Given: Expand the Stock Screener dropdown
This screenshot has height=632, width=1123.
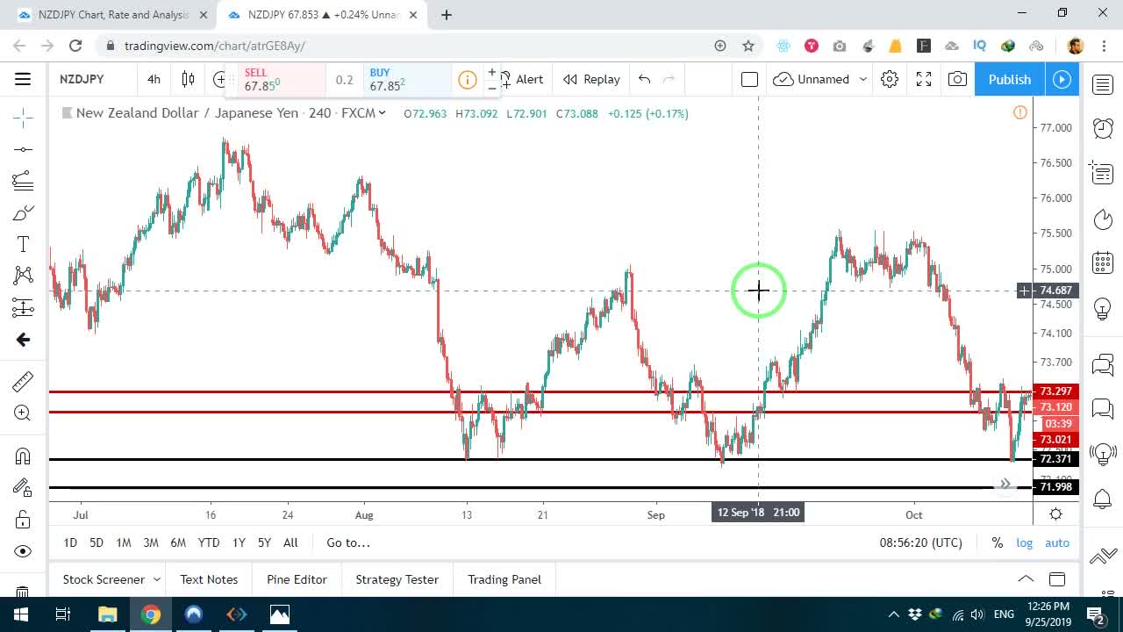Looking at the screenshot, I should (x=157, y=579).
